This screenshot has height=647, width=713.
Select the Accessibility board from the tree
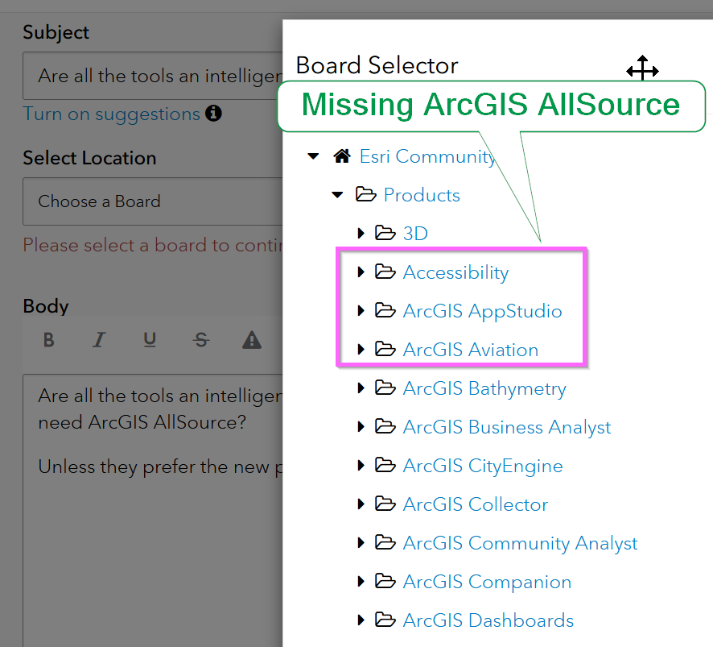pos(455,272)
